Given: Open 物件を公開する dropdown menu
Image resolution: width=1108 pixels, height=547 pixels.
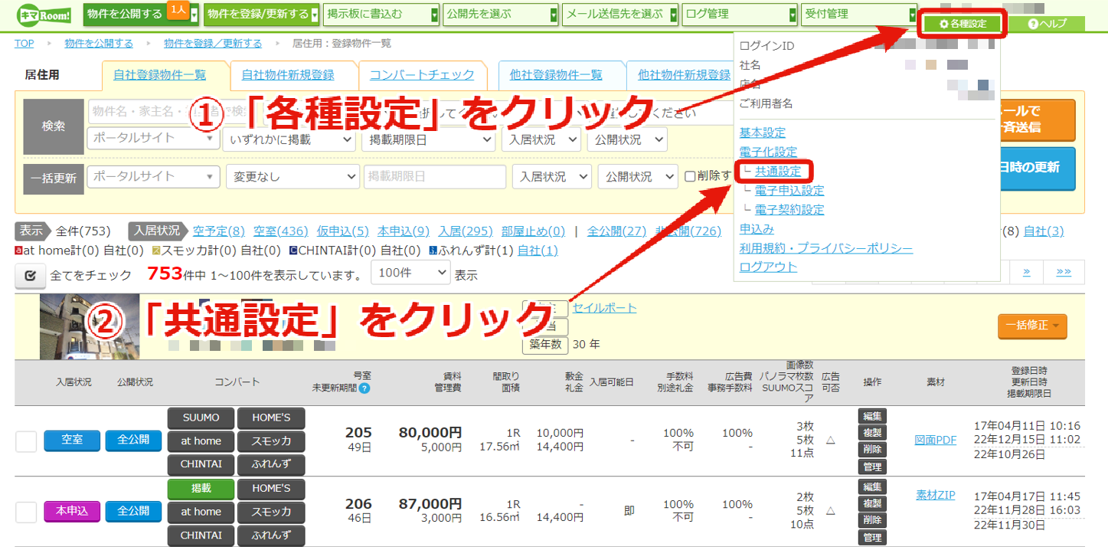Looking at the screenshot, I should point(142,14).
